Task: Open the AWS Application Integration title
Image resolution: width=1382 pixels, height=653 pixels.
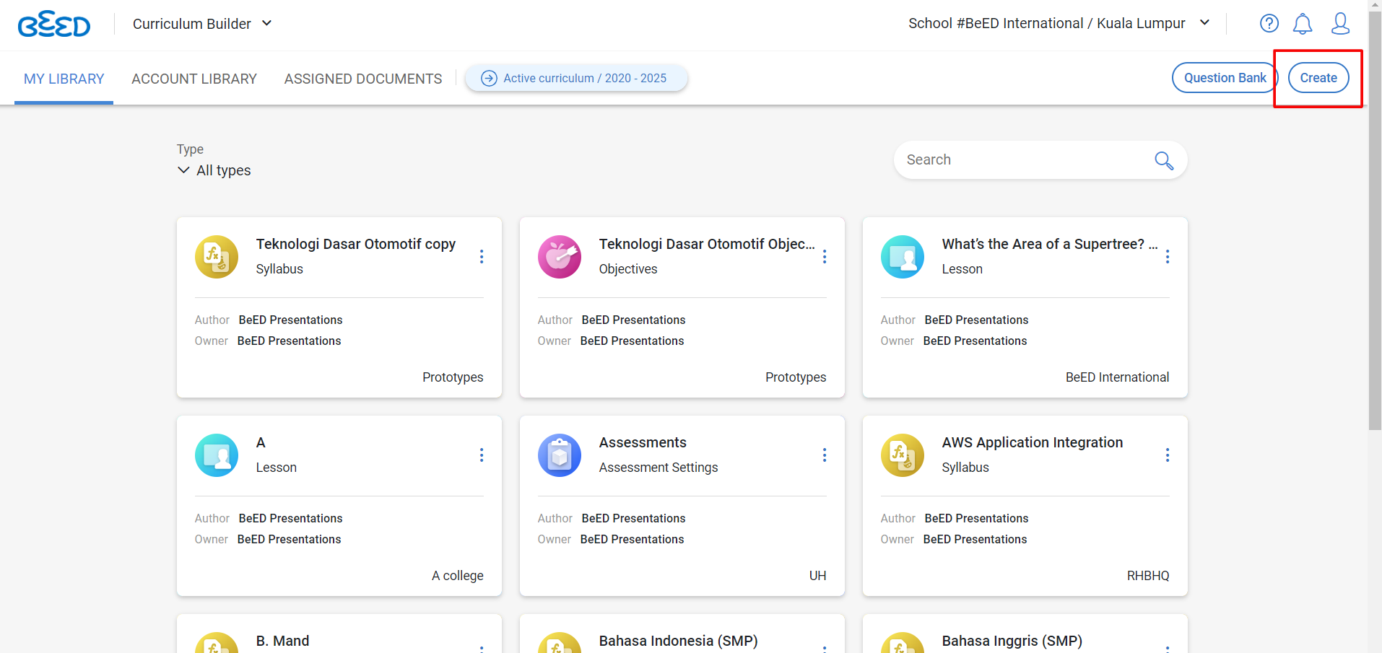Action: pos(1033,442)
